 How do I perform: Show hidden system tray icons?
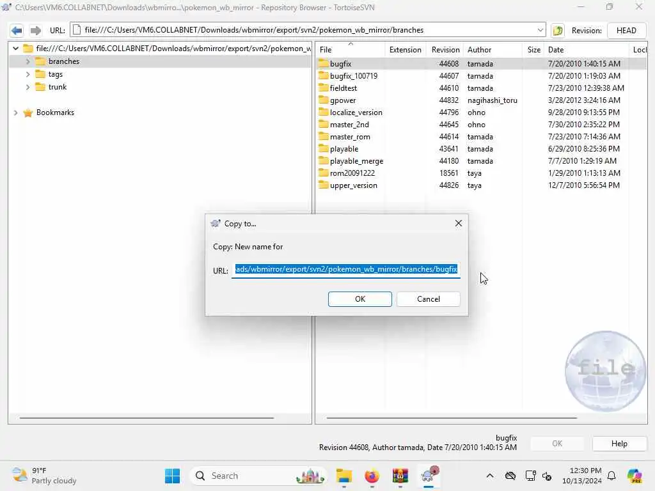(x=489, y=476)
